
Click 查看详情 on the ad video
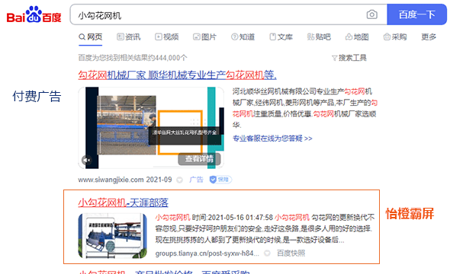(x=199, y=159)
